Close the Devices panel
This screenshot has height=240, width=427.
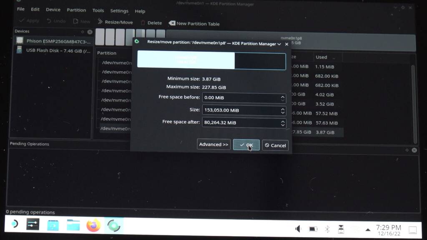click(90, 32)
